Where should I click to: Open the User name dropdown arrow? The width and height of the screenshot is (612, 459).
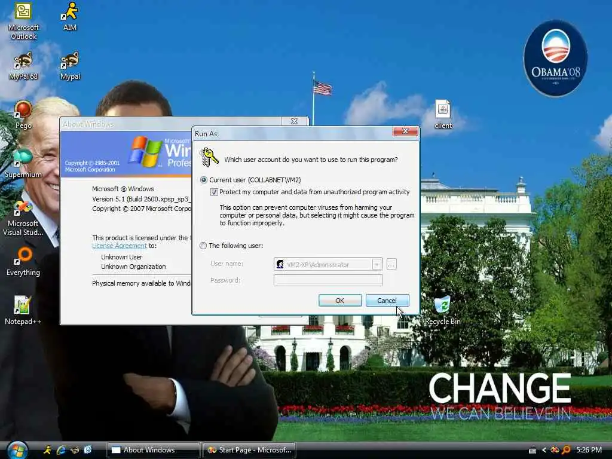click(x=377, y=264)
